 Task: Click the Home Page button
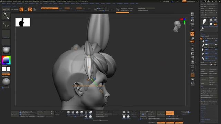(x=6, y=9)
